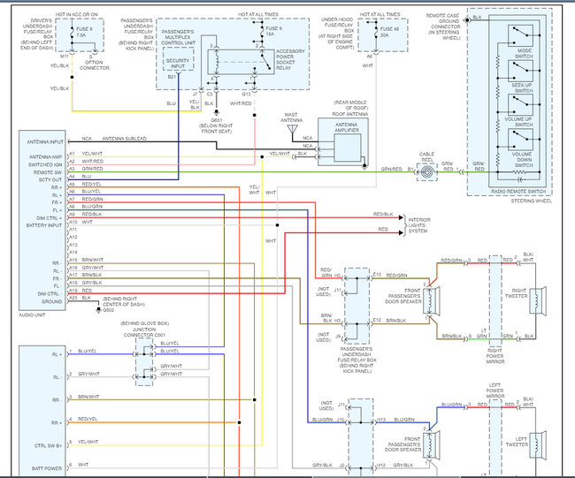Click the 'ANTENNA INPUT' pin label
The image size is (575, 478).
(45, 141)
